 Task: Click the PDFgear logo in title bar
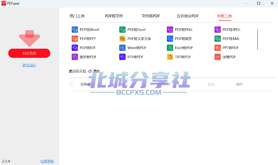tap(4, 3)
